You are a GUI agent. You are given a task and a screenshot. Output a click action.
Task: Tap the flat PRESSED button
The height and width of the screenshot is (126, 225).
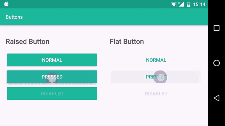156,77
